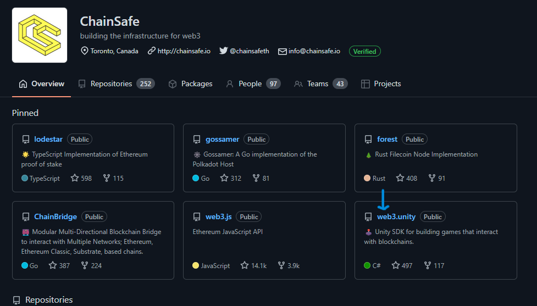Click the repo icon beside web3.js
The height and width of the screenshot is (306, 537).
point(197,216)
